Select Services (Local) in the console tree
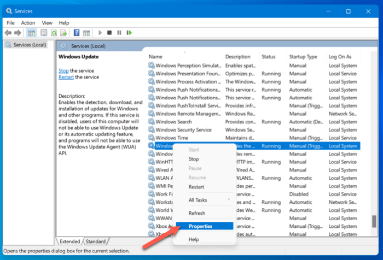 (30, 45)
